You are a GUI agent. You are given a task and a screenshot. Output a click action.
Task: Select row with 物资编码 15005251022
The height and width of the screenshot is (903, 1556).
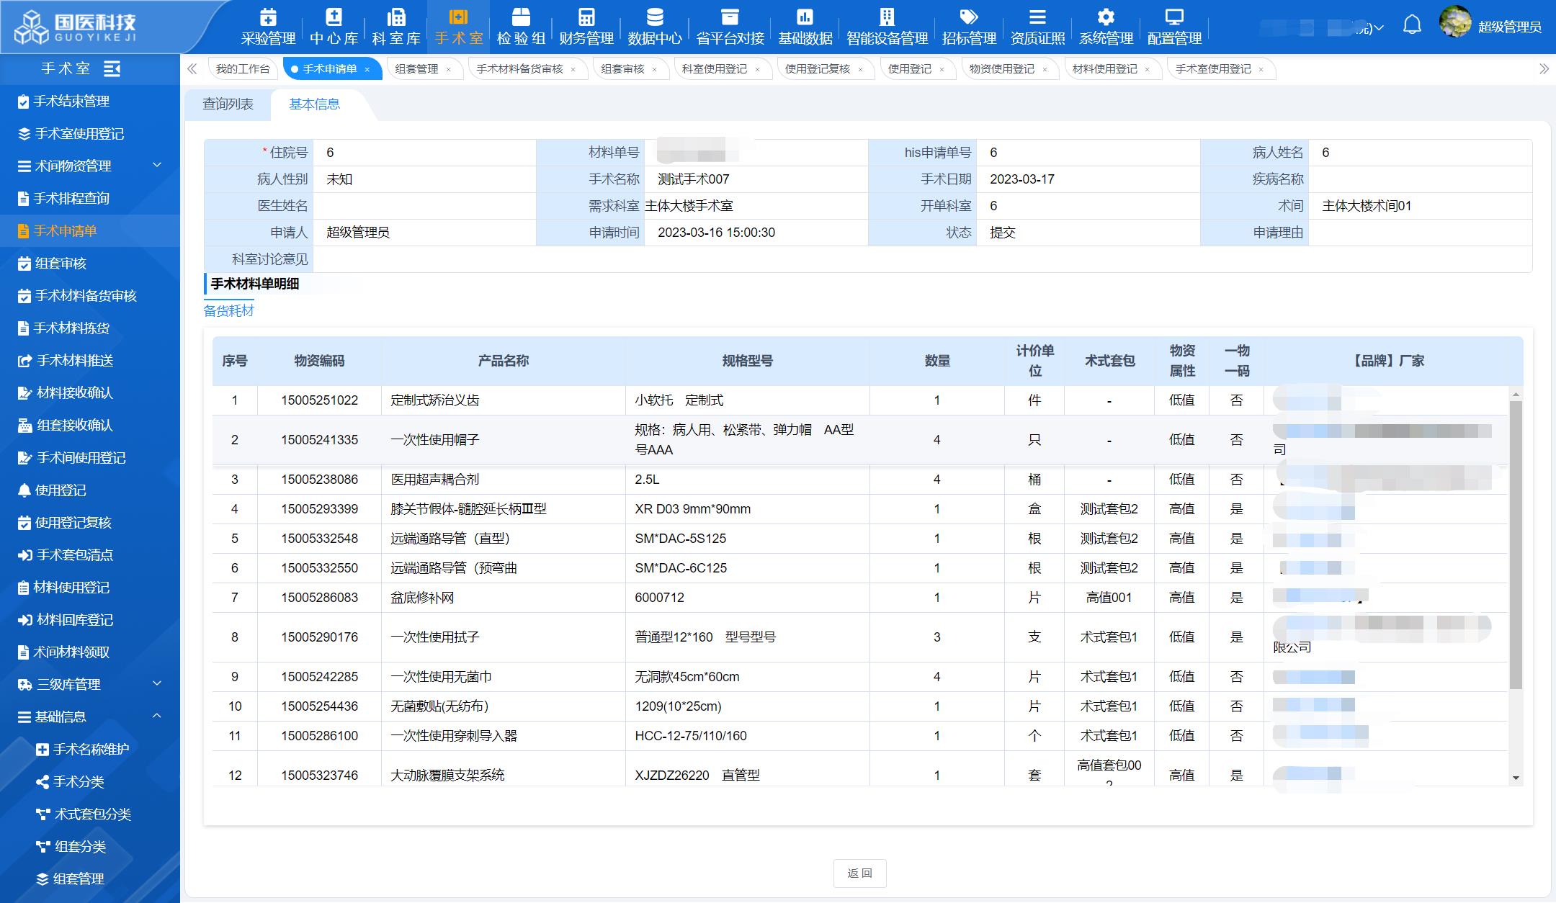pyautogui.click(x=860, y=400)
